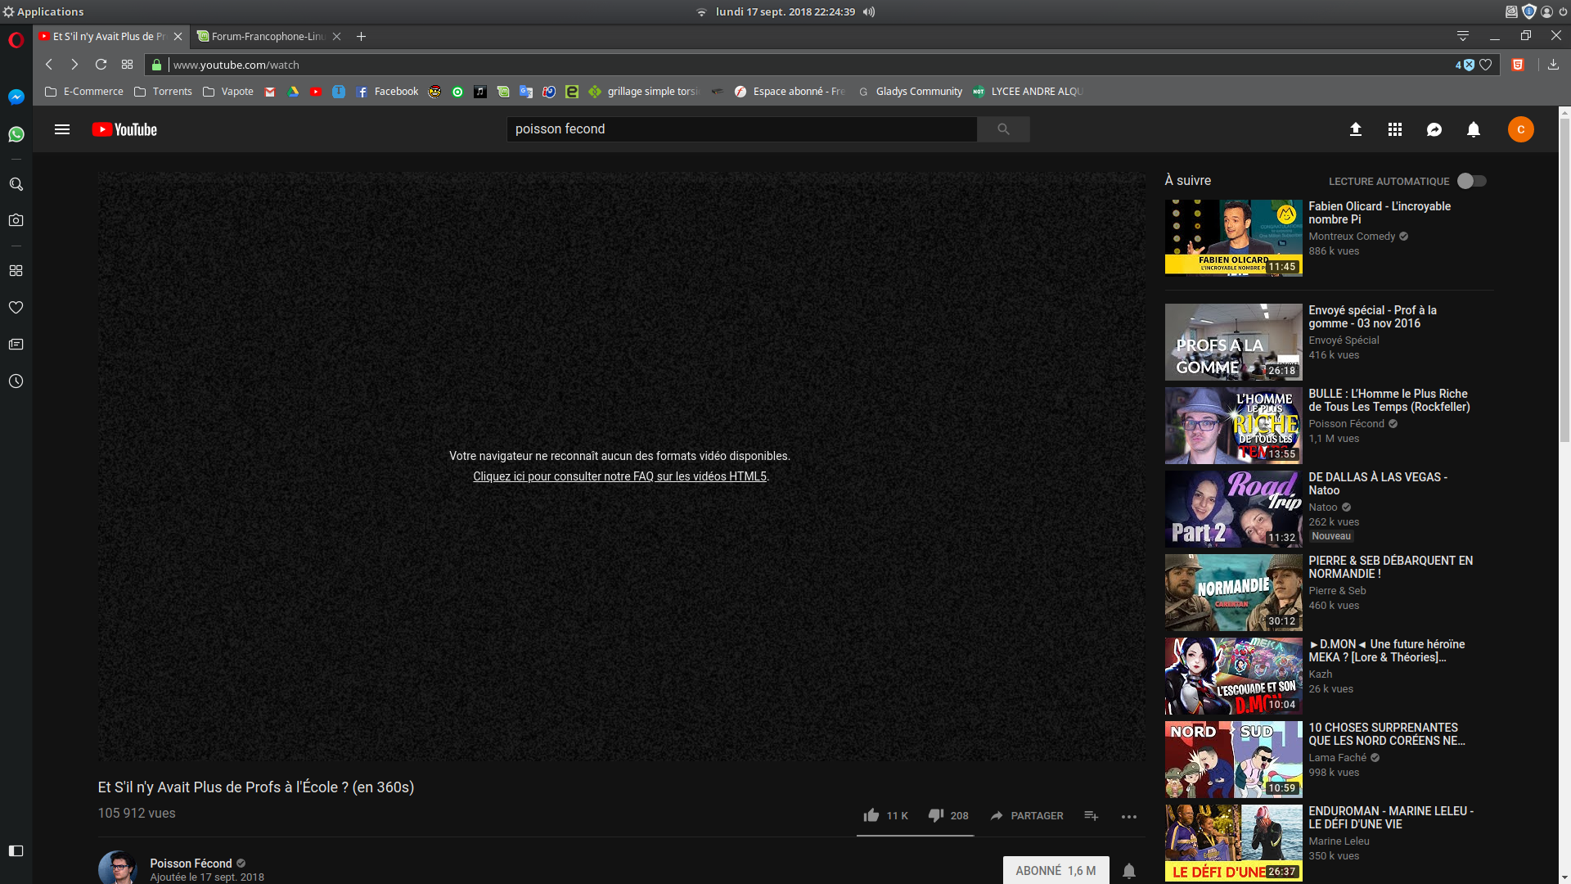
Task: Click the HTML5 video FAQ link
Action: pyautogui.click(x=619, y=476)
